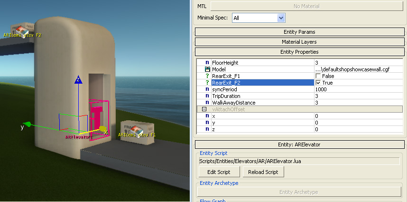
Task: Click the WalkAwayDistance number type icon
Action: (207, 103)
